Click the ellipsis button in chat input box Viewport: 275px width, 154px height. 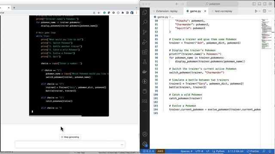point(122,145)
